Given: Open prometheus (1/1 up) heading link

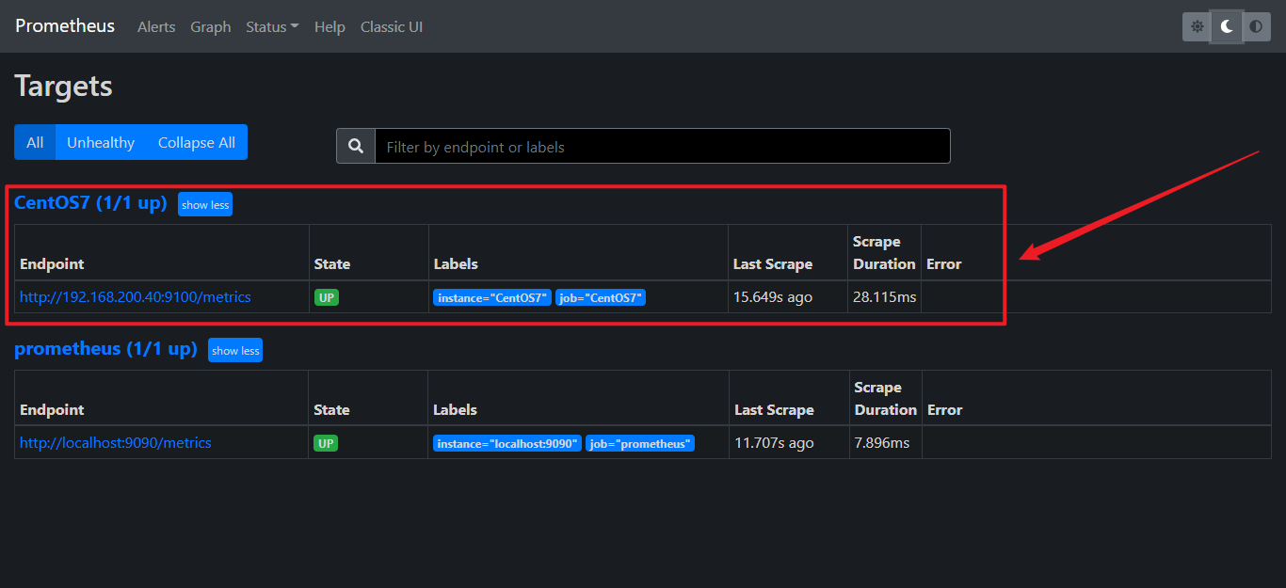Looking at the screenshot, I should pyautogui.click(x=105, y=348).
